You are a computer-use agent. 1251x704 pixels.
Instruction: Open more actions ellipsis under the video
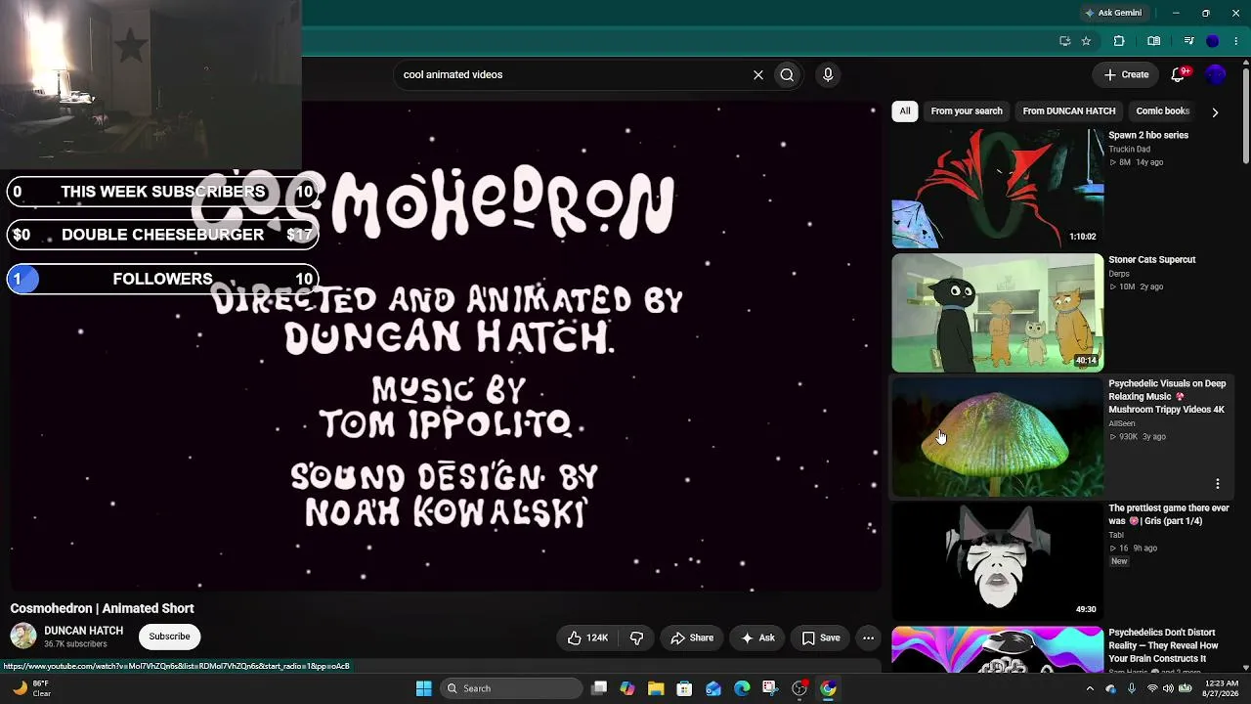(868, 638)
